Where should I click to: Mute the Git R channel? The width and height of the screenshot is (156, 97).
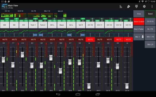[81, 40]
